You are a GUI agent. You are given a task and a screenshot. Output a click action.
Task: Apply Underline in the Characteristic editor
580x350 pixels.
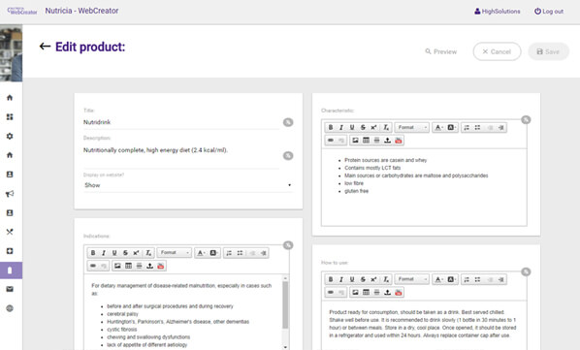352,128
